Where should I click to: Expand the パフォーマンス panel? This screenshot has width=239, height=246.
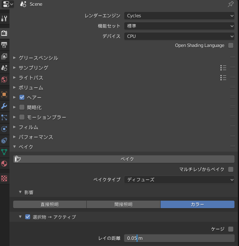pos(14,137)
